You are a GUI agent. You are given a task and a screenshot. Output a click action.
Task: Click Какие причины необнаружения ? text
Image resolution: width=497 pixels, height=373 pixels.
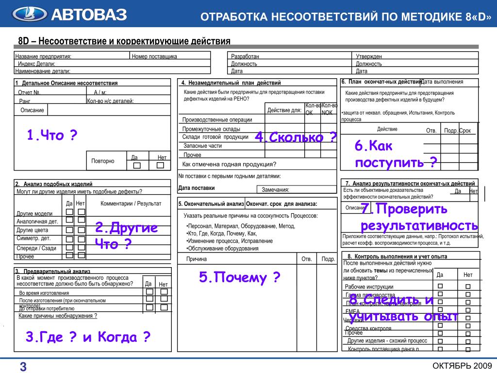(58, 316)
